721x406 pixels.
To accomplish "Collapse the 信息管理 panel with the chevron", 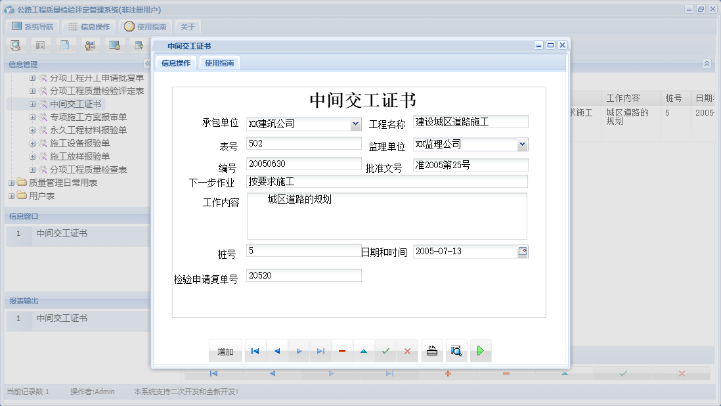I will [147, 64].
